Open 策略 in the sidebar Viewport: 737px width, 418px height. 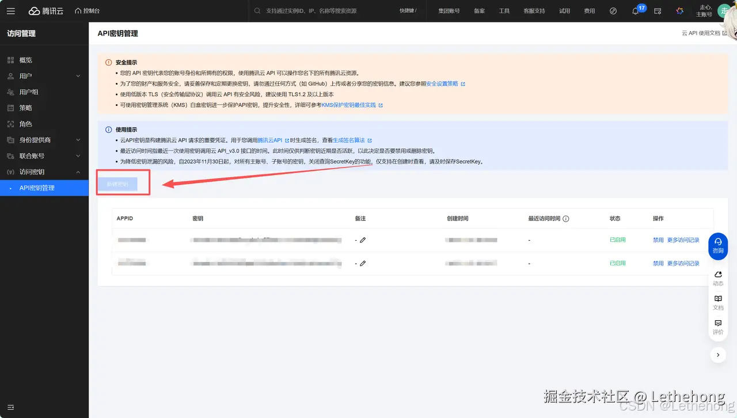click(44, 108)
